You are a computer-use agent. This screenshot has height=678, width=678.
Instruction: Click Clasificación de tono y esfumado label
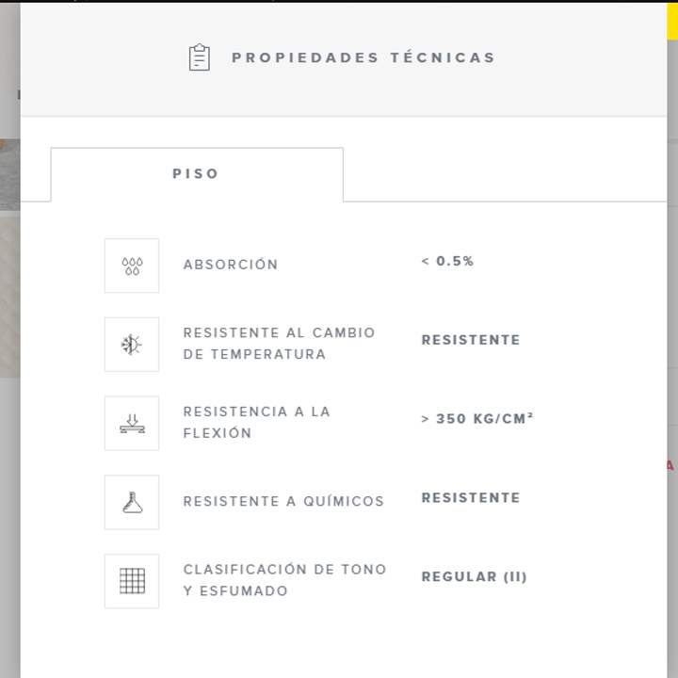pyautogui.click(x=284, y=580)
